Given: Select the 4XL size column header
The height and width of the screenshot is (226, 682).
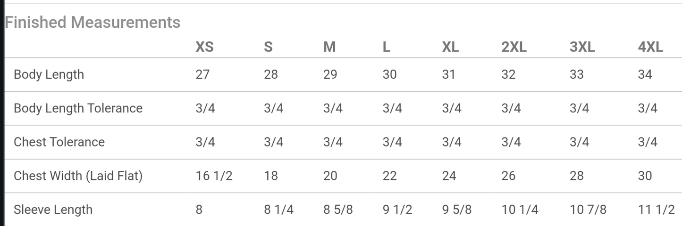Looking at the screenshot, I should (650, 47).
